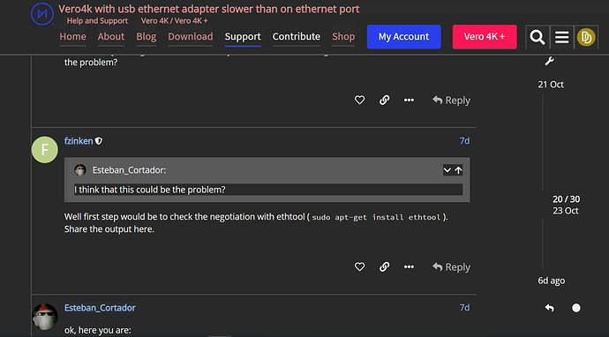The image size is (609, 337).
Task: Click quoted text 'I think that this could be the problem?'
Action: point(150,190)
